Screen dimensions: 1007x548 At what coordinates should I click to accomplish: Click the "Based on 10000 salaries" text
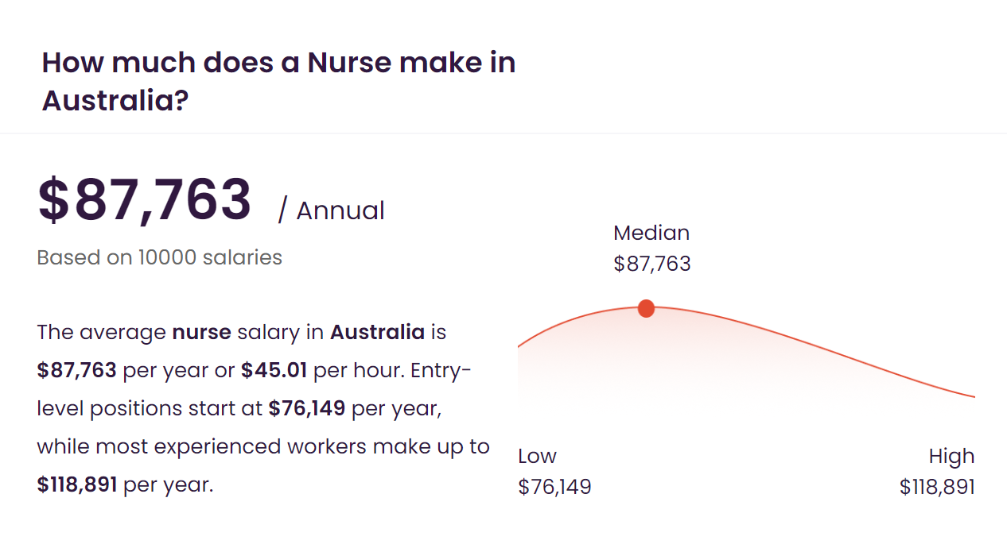tap(160, 257)
